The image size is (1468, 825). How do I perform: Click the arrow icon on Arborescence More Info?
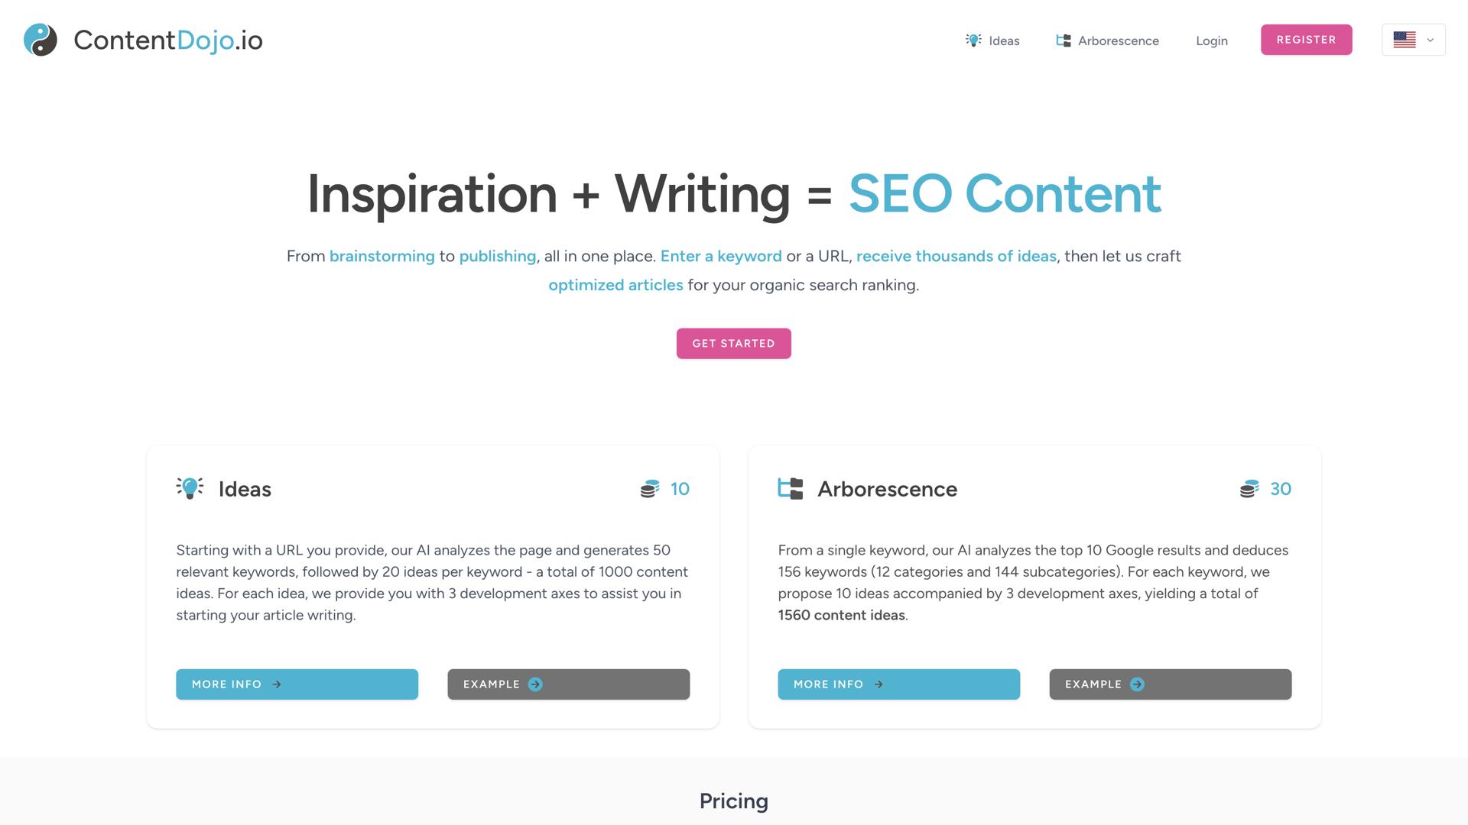click(879, 684)
